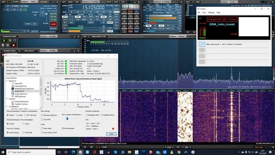The width and height of the screenshot is (275, 155).
Task: Enable Log to file checkbox
Action: pyautogui.click(x=42, y=120)
